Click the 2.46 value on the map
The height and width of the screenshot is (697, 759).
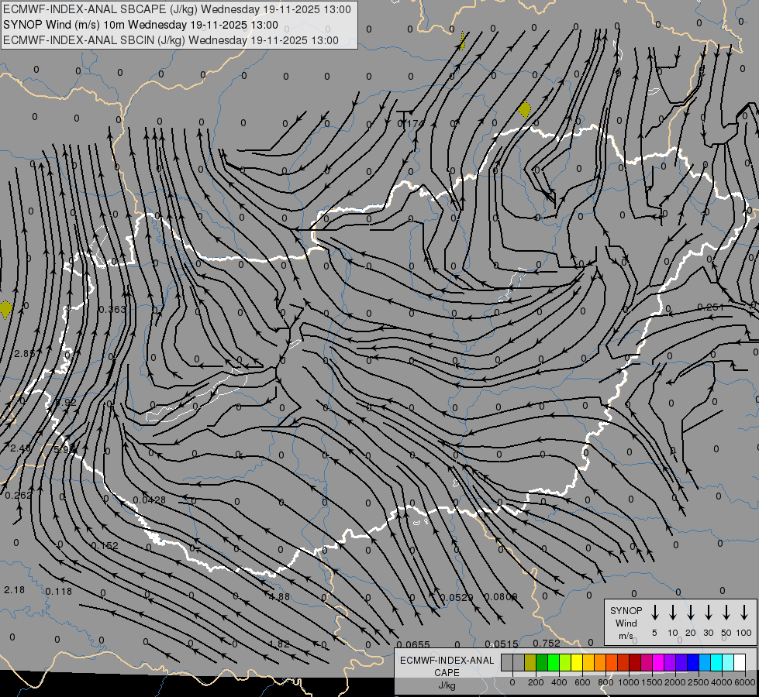[20, 448]
